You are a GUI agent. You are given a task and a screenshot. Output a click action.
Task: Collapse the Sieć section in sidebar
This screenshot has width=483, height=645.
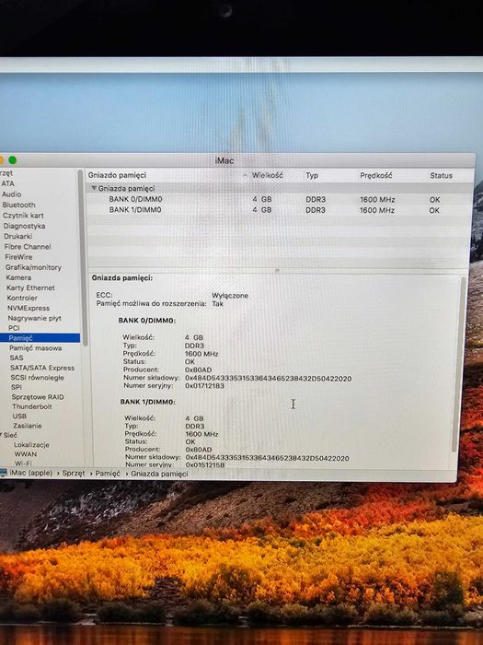click(x=2, y=435)
